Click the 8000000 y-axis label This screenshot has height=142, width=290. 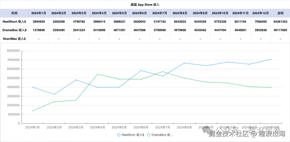pyautogui.click(x=13, y=51)
